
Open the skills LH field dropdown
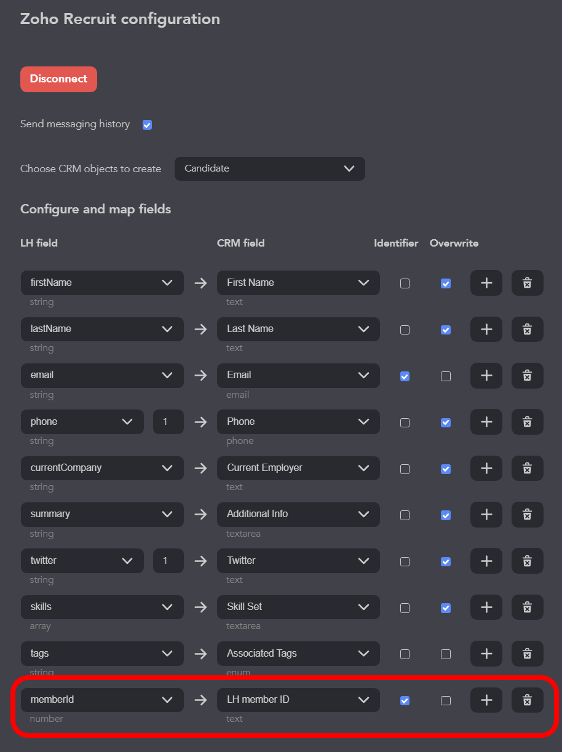point(102,607)
